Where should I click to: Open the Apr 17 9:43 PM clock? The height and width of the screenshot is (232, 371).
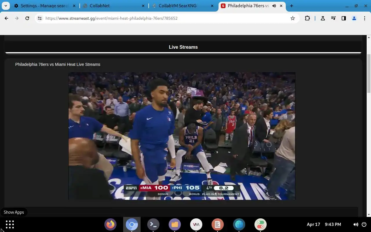(x=324, y=224)
